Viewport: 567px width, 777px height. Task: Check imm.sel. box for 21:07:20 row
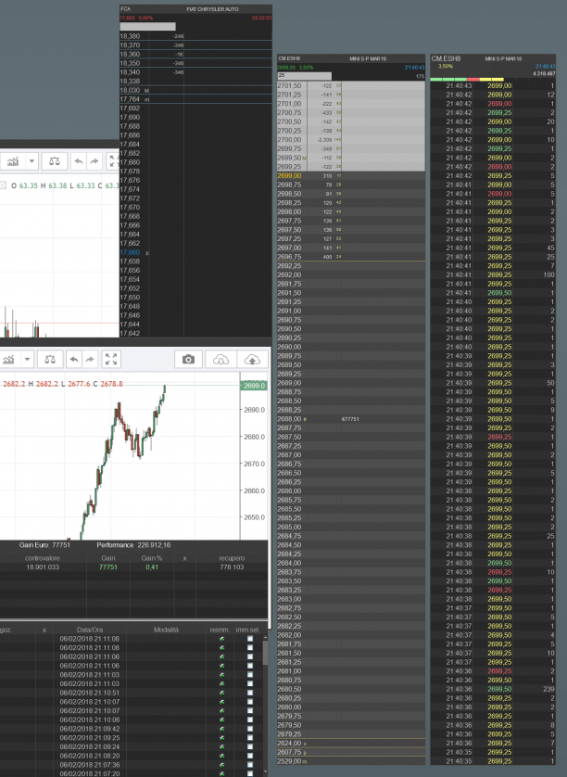(250, 773)
